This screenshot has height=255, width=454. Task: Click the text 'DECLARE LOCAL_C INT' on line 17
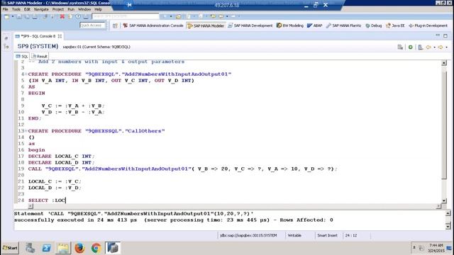coord(60,156)
